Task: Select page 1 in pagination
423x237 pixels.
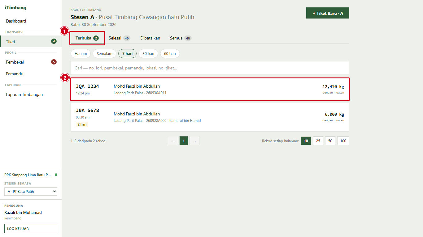Action: [x=184, y=141]
